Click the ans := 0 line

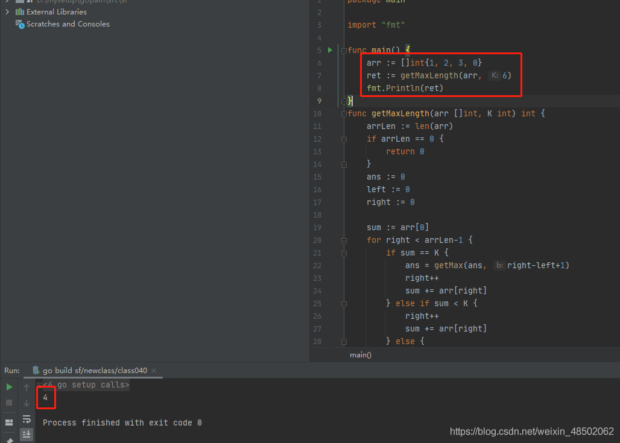(385, 177)
